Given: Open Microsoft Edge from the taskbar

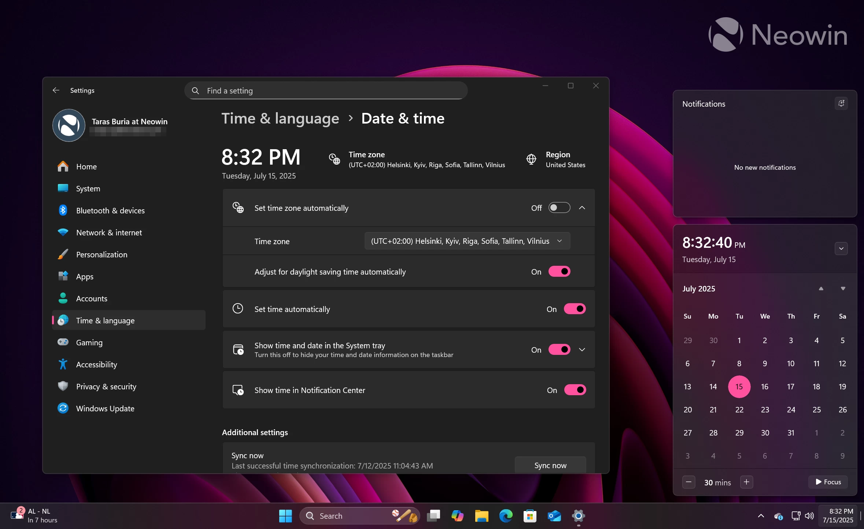Looking at the screenshot, I should click(x=506, y=516).
